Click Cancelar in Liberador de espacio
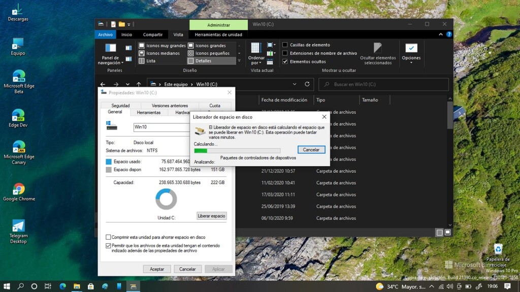 click(x=311, y=150)
